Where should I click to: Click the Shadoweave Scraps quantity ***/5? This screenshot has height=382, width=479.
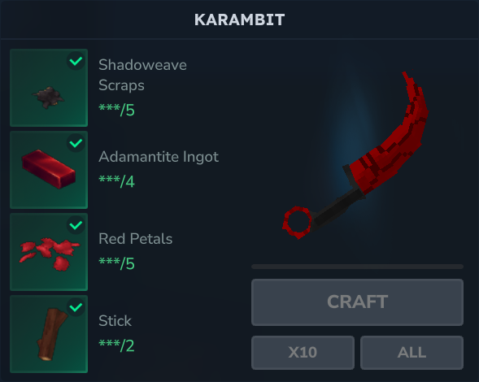tap(116, 110)
